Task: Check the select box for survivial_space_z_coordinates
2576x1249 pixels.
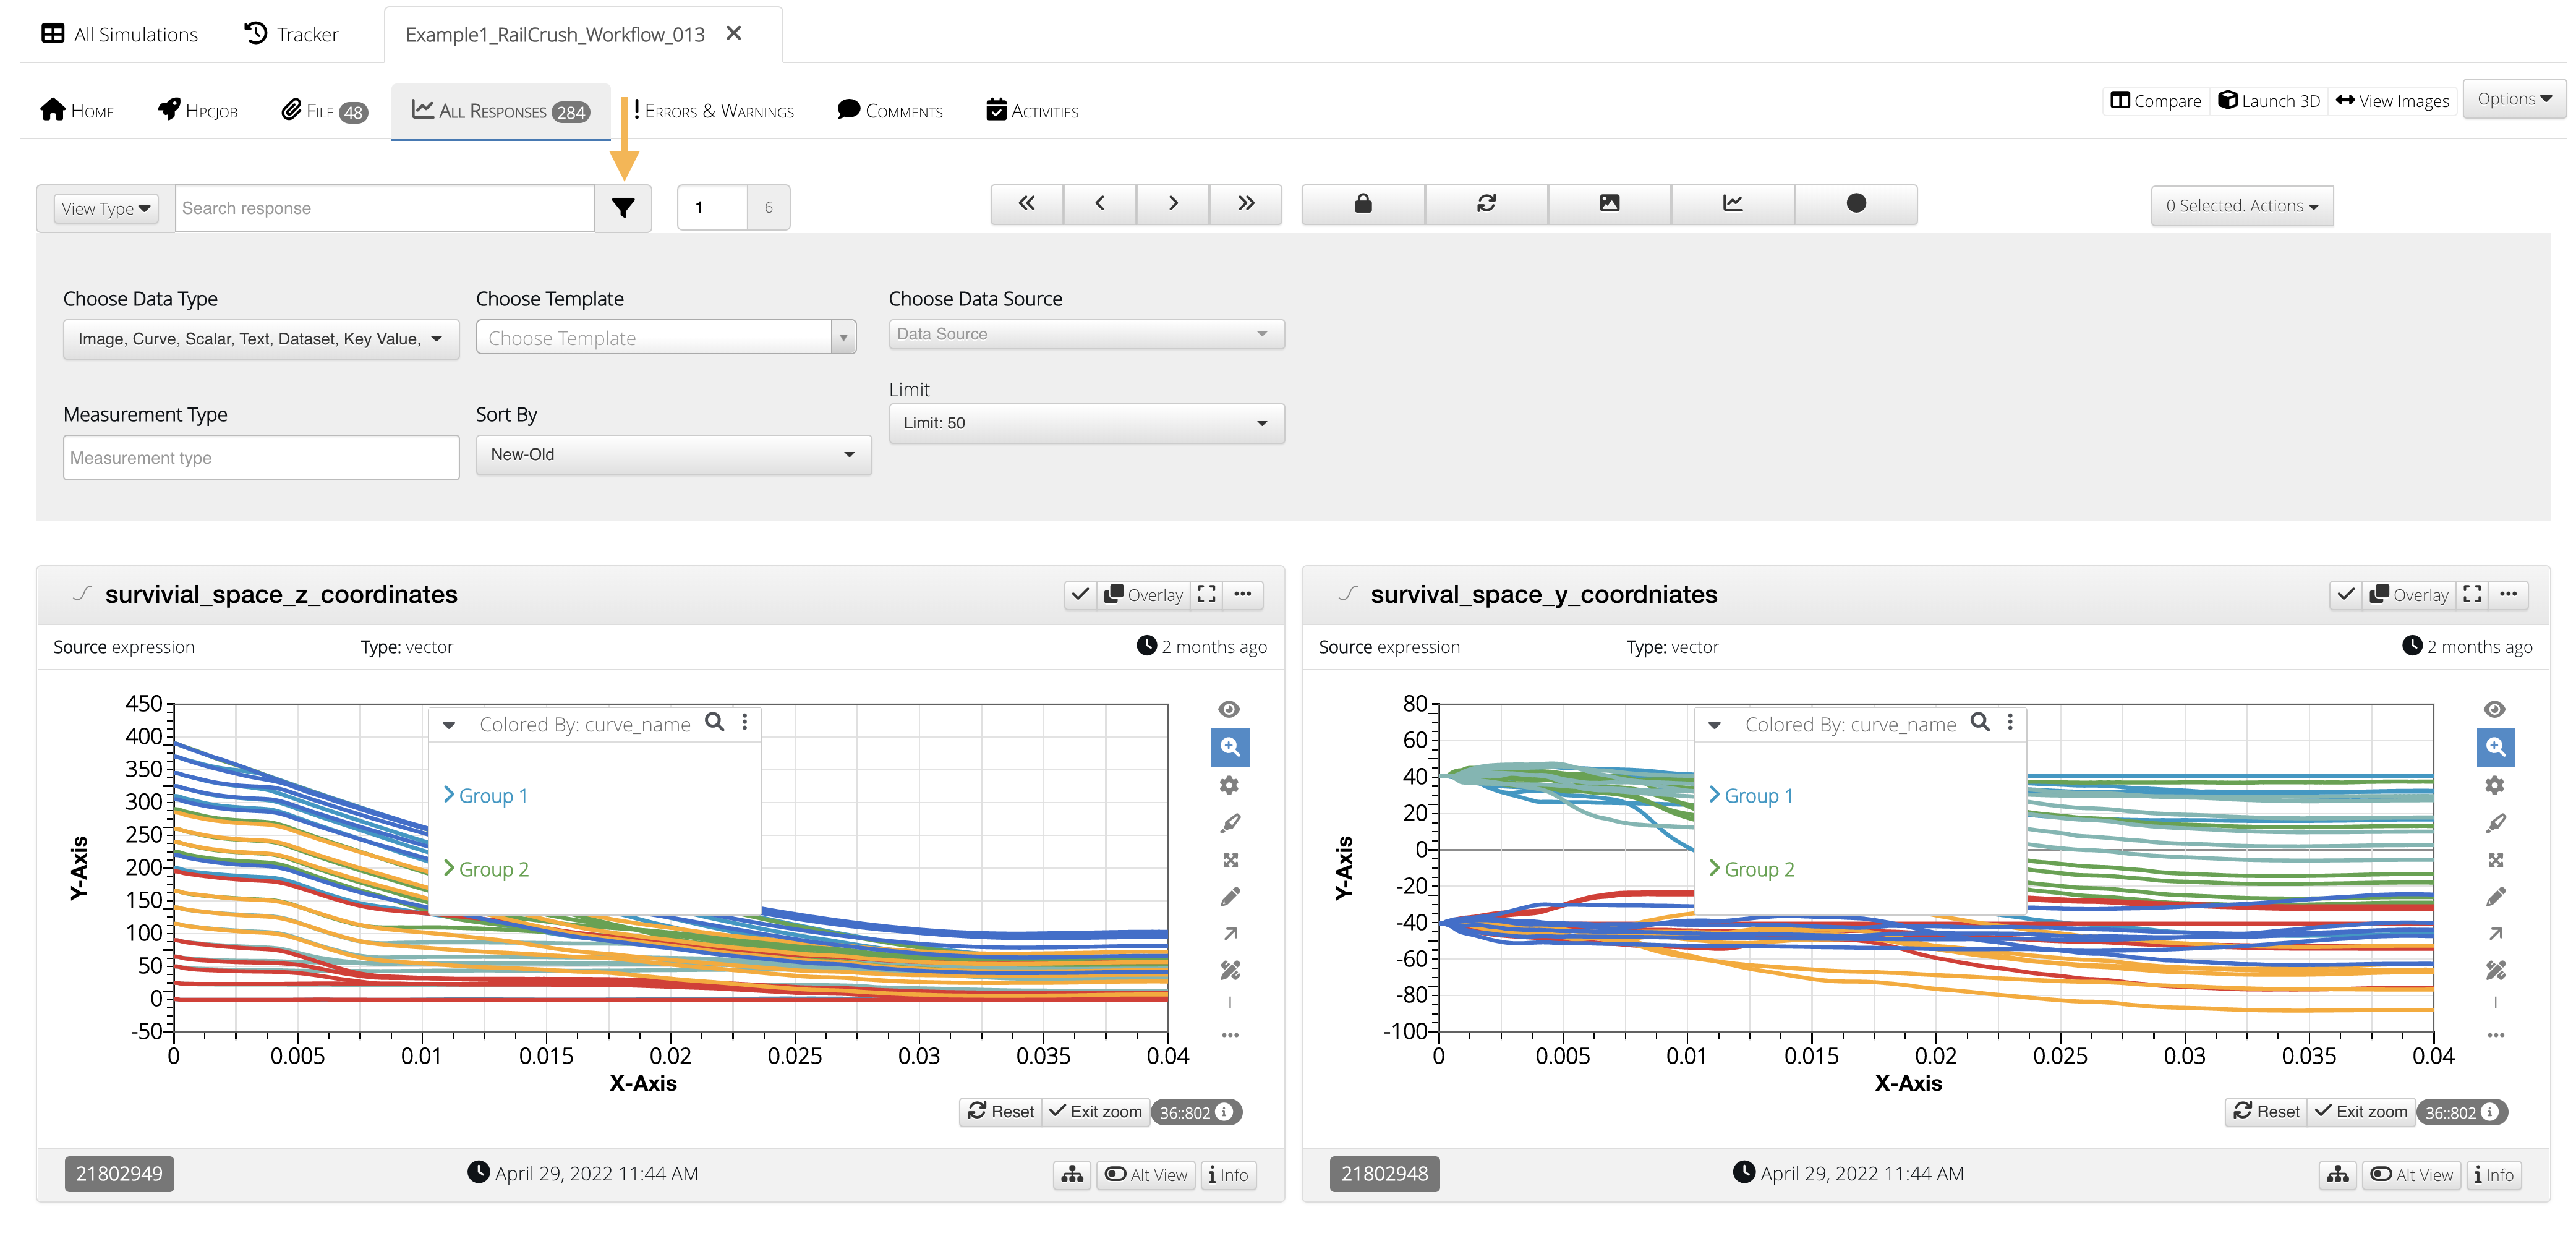Action: 1080,594
